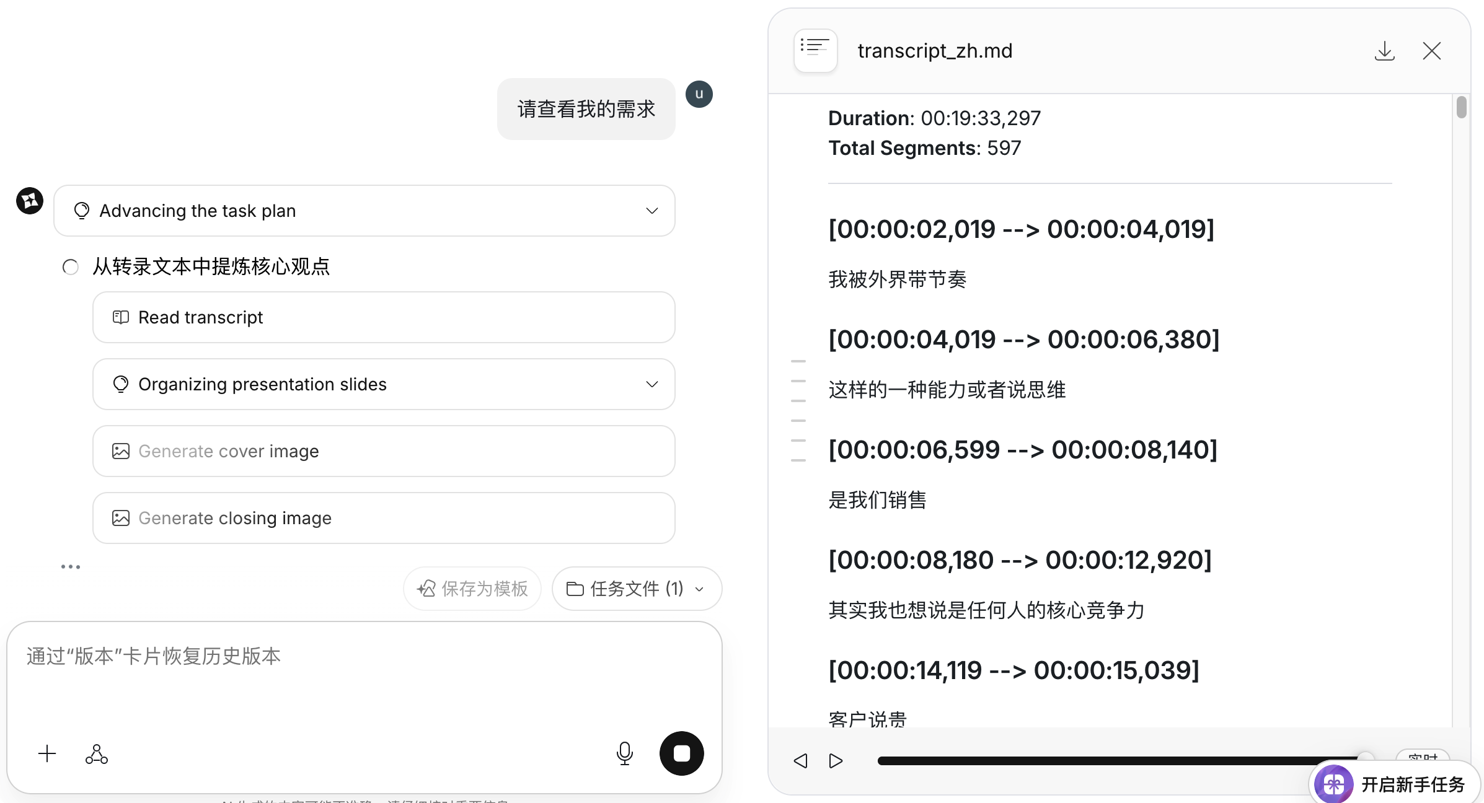Click the 保存为模板 button

click(472, 589)
